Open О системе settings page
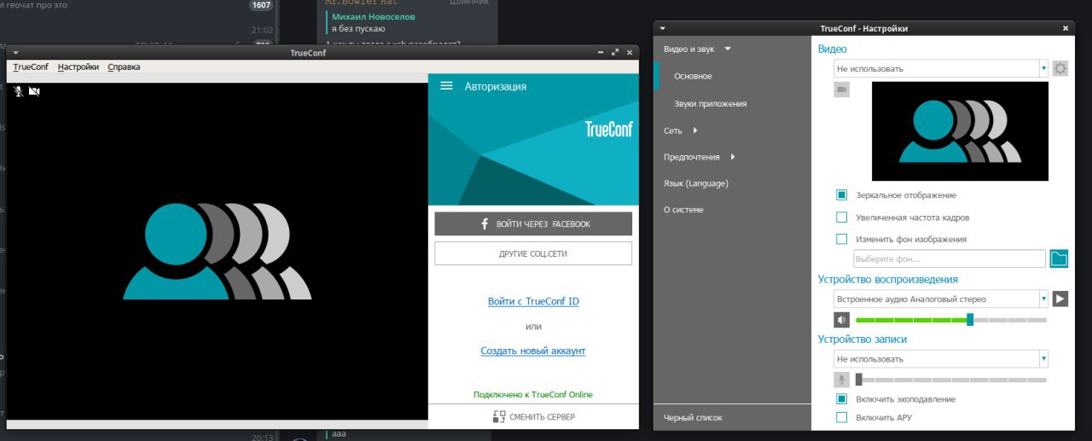This screenshot has height=441, width=1092. click(683, 210)
